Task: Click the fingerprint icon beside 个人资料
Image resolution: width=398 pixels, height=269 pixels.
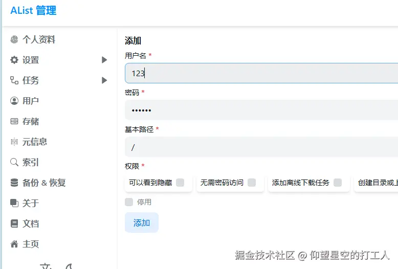Action: [x=14, y=39]
